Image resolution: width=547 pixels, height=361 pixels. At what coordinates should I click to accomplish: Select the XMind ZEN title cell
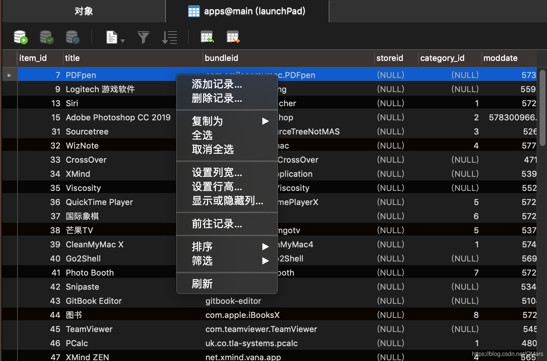pyautogui.click(x=87, y=357)
